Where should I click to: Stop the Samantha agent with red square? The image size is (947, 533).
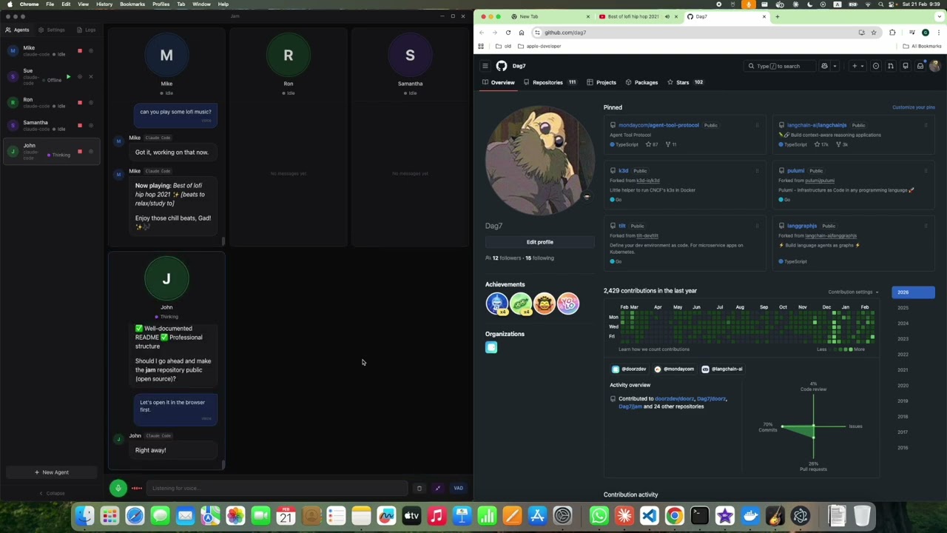(80, 125)
